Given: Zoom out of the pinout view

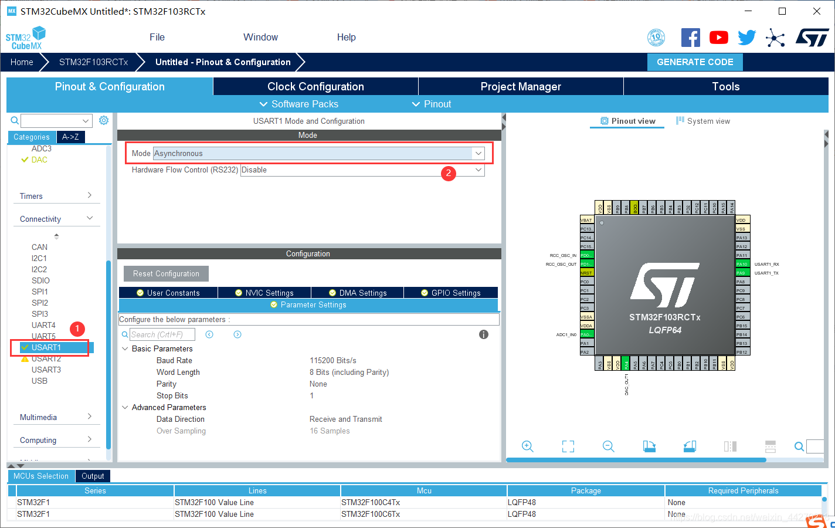Looking at the screenshot, I should 608,446.
